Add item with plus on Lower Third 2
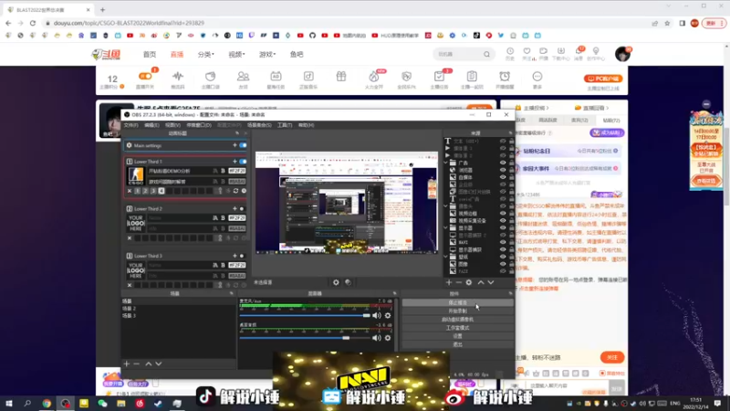 [235, 209]
